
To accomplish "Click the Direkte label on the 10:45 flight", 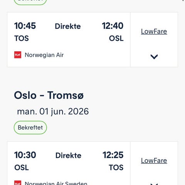I will 68,26.
